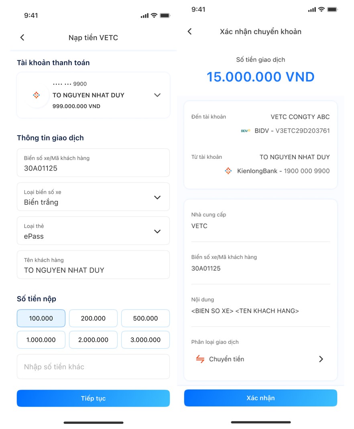Open the Loại thẻ dropdown

click(157, 231)
